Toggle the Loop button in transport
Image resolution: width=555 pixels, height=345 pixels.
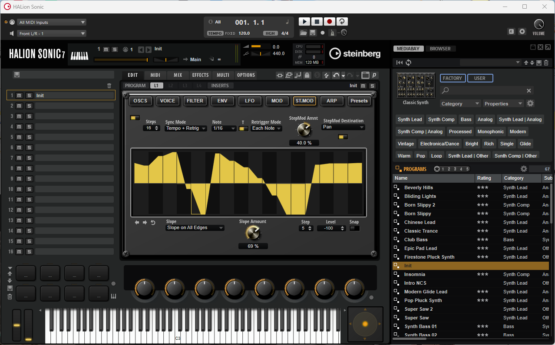pos(342,22)
